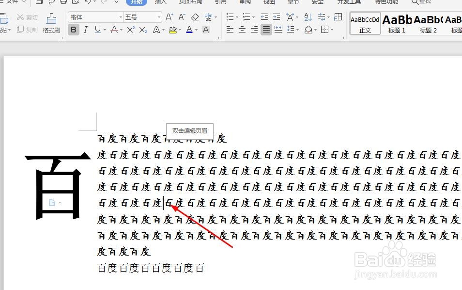Switch to the 引用 ribbon tab
Viewport: 462px width, 290px height.
[x=221, y=2]
